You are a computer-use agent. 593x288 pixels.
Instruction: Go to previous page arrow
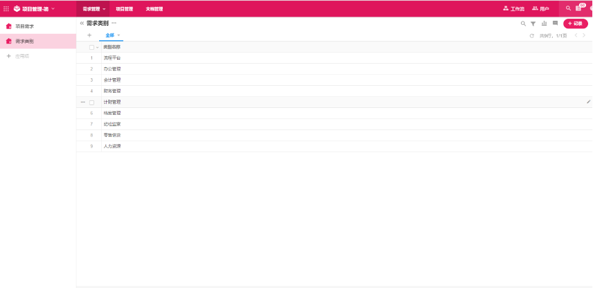[x=576, y=35]
